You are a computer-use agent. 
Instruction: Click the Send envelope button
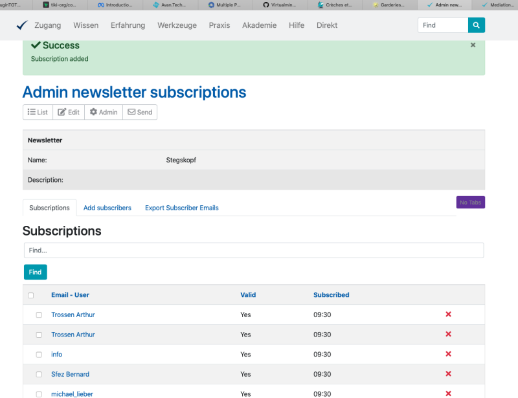140,112
